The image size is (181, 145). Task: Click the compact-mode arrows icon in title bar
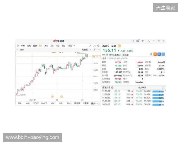coord(149,41)
